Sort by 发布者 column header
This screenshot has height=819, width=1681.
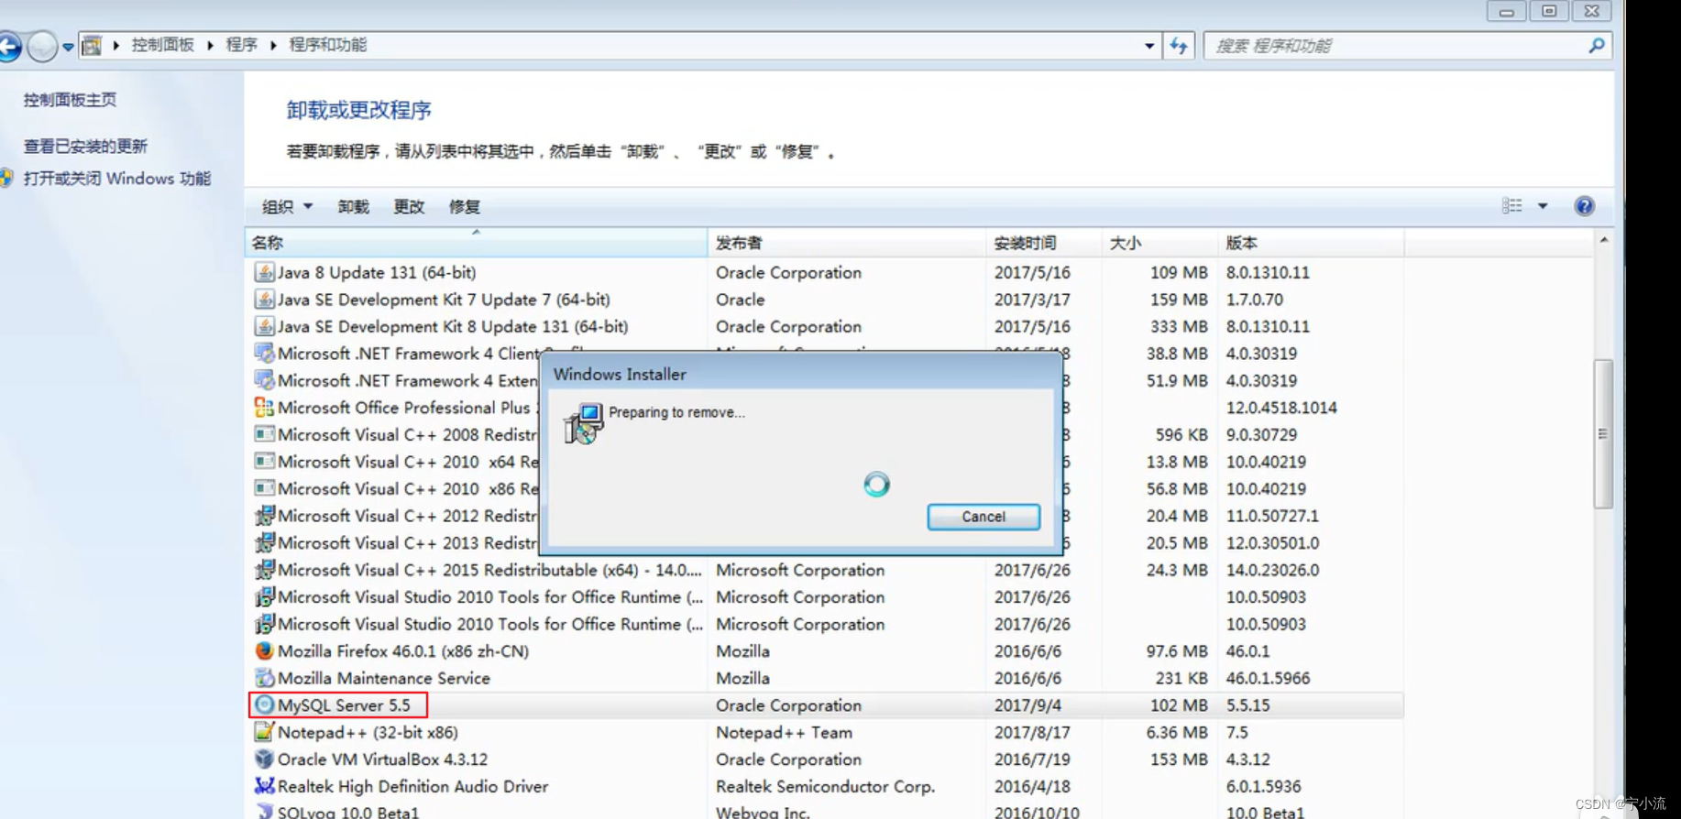846,243
